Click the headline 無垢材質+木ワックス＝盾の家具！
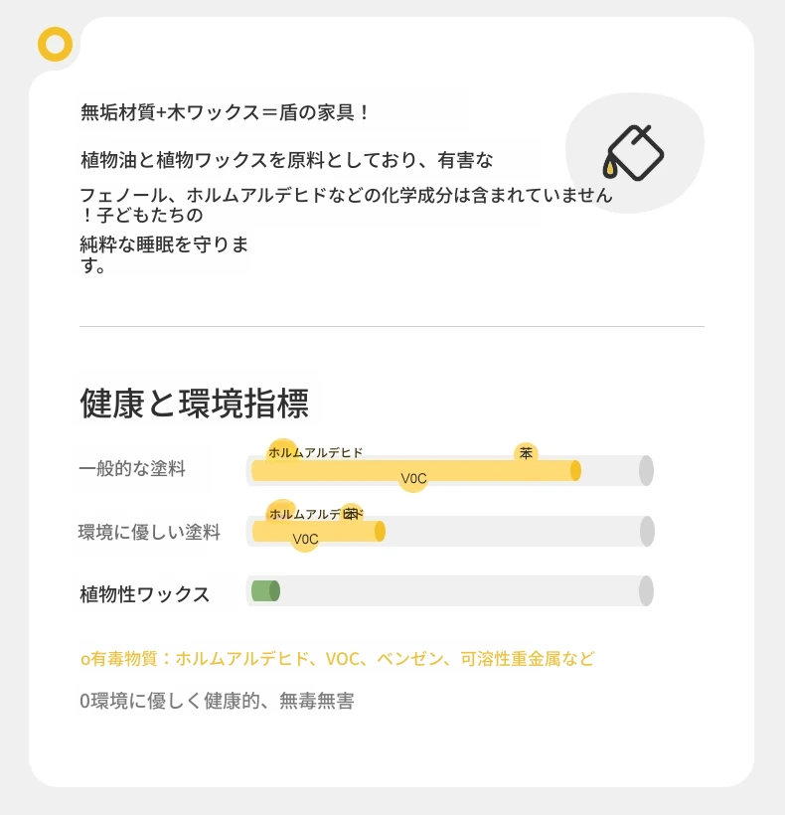 tap(225, 112)
